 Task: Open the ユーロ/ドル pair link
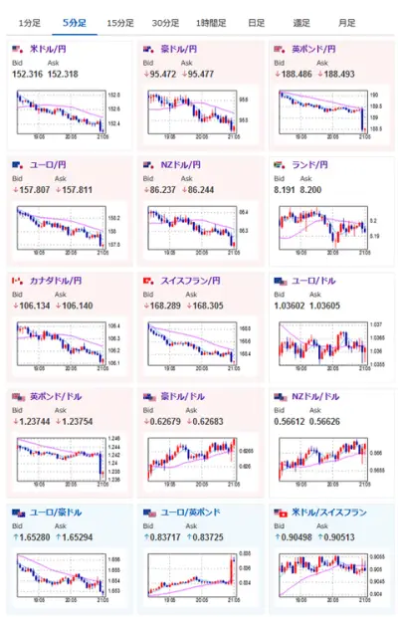pyautogui.click(x=313, y=281)
